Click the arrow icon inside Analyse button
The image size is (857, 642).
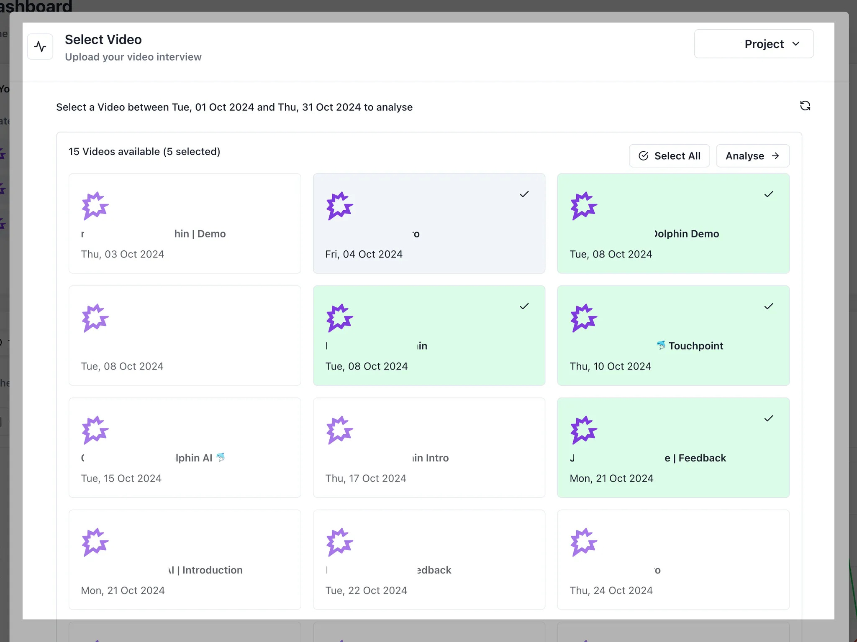tap(775, 156)
